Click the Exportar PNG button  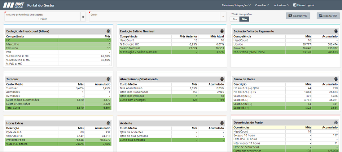298,16
